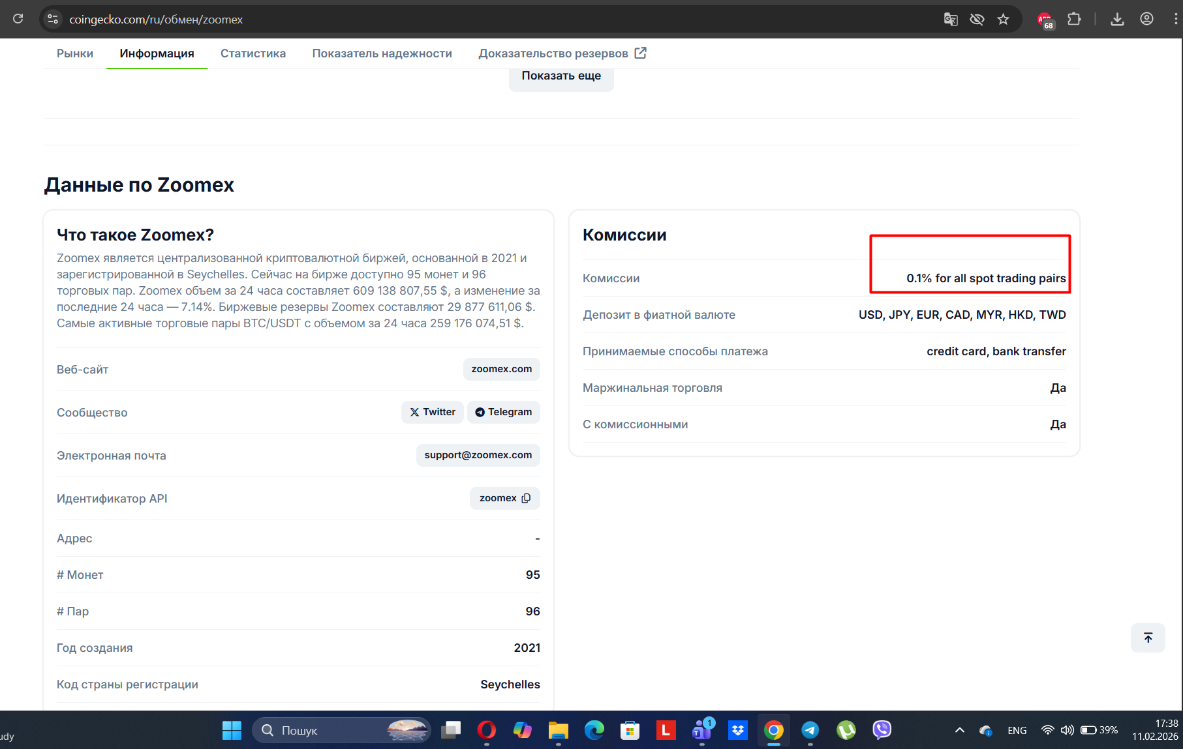Search Windows using the Пошук box
The height and width of the screenshot is (749, 1183).
click(341, 730)
